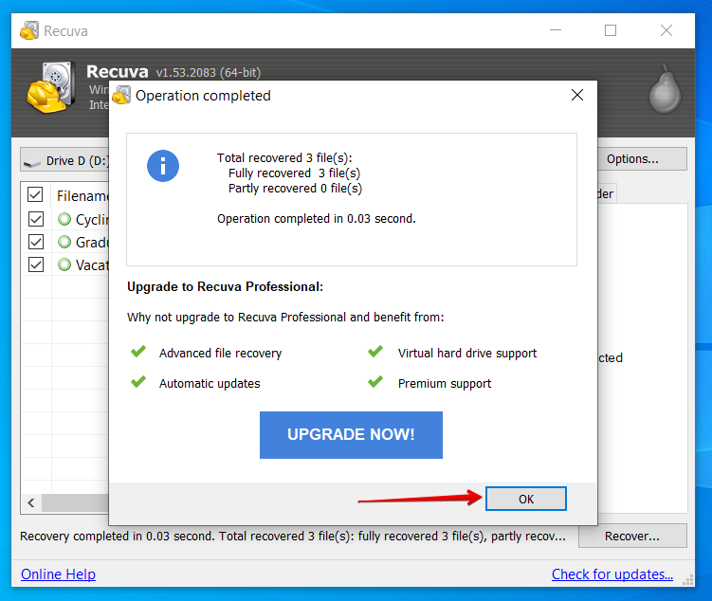Image resolution: width=712 pixels, height=601 pixels.
Task: Click checkmark icon beside Automatic updates
Action: (x=138, y=382)
